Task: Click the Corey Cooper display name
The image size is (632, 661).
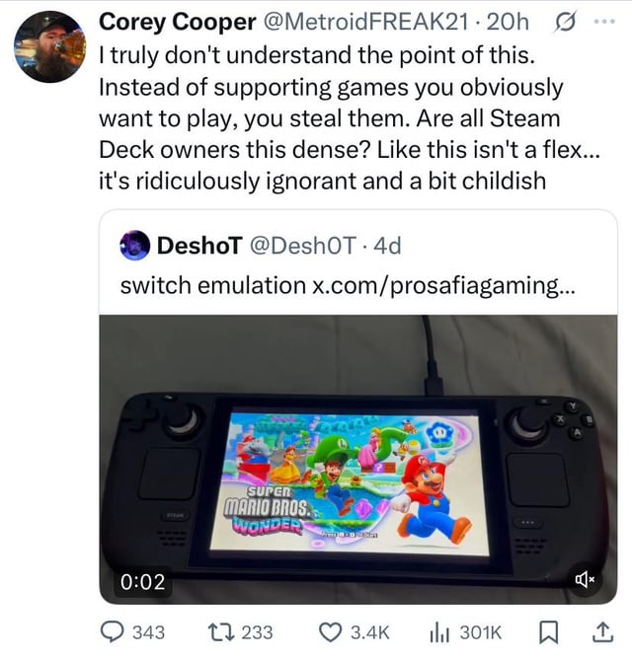Action: click(x=163, y=21)
